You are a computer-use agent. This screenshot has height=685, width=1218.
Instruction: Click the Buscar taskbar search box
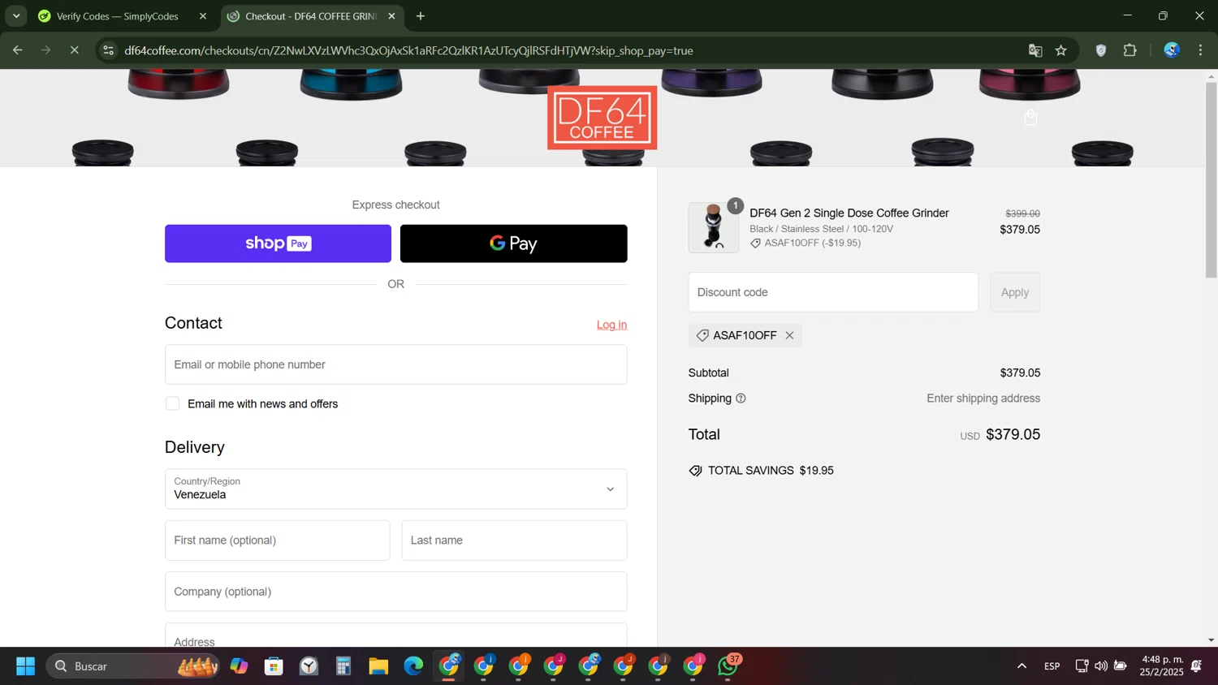[x=133, y=666]
